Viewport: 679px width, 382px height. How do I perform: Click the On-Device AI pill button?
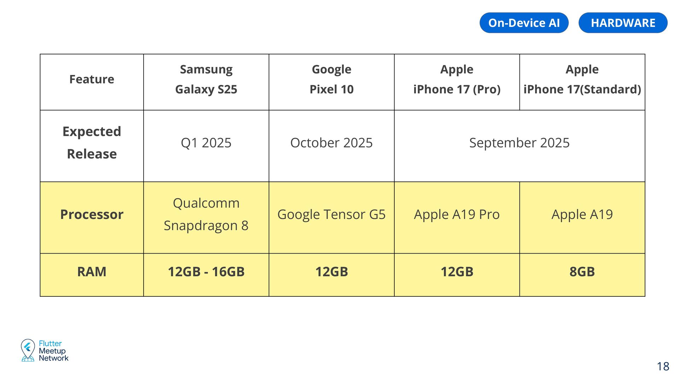(x=524, y=23)
